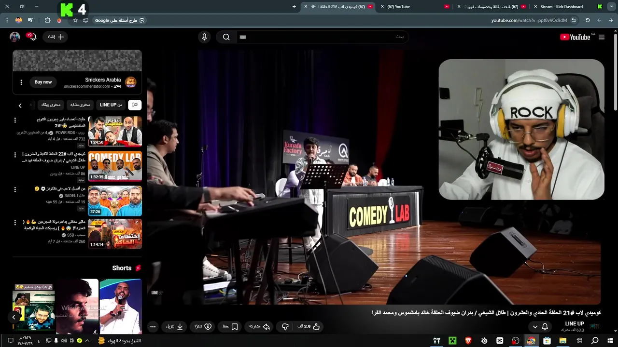This screenshot has width=618, height=347.
Task: Open the YouTube hamburger guide menu
Action: click(x=601, y=37)
